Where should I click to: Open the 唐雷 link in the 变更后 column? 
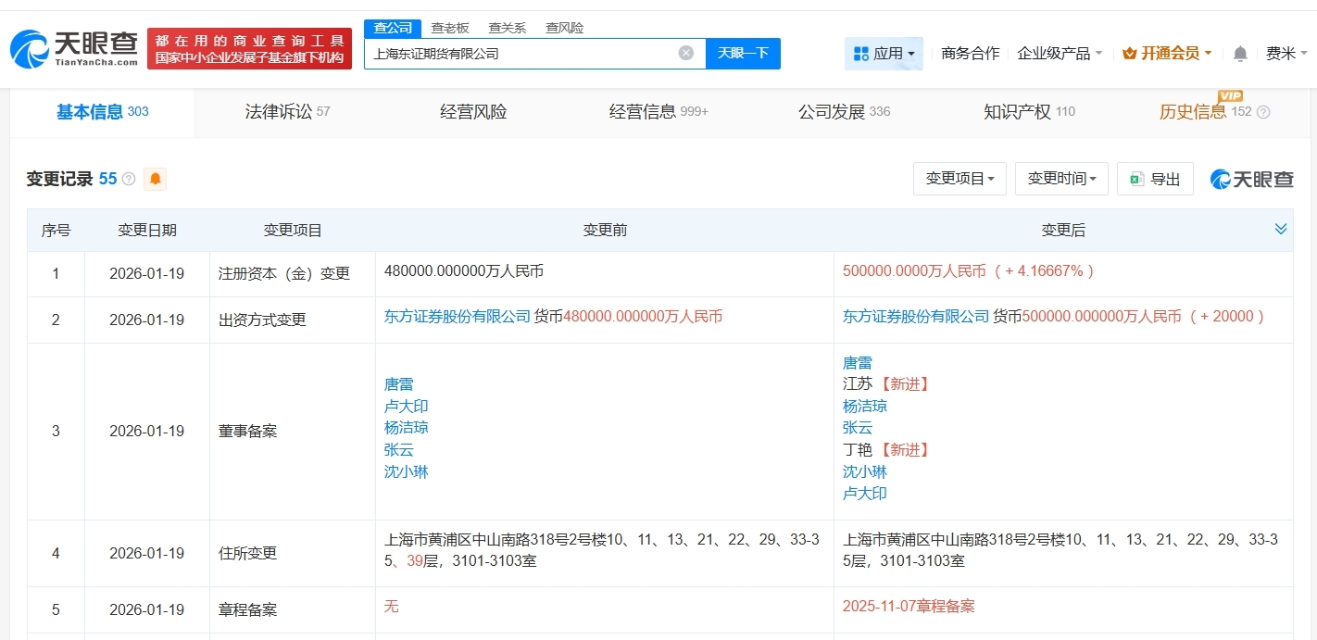[857, 363]
